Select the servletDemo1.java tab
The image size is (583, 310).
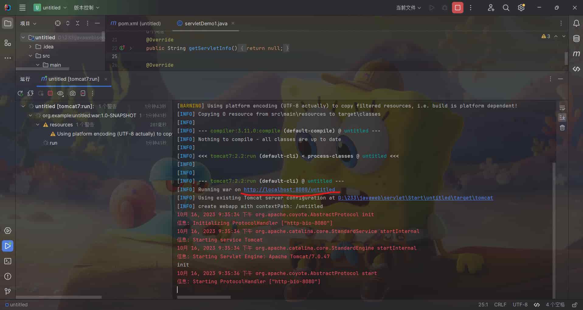[206, 23]
